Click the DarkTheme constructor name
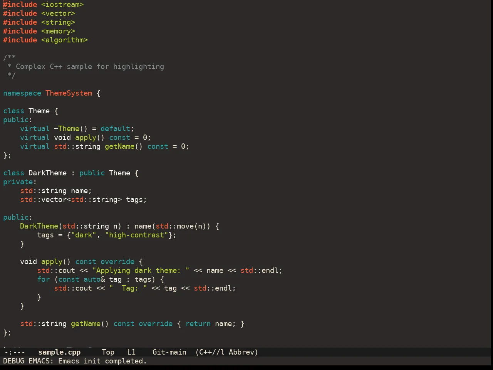 click(39, 226)
